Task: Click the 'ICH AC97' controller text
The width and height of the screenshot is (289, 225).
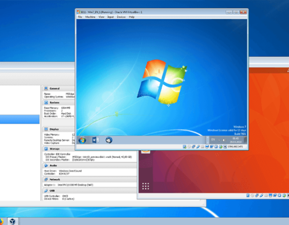Action: point(64,174)
